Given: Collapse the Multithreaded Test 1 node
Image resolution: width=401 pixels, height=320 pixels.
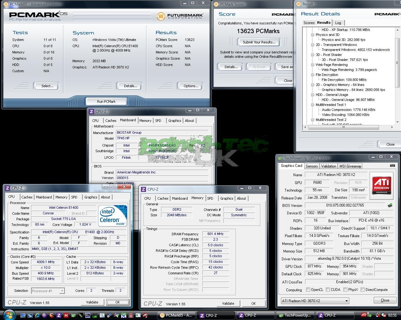Looking at the screenshot, I should click(x=313, y=105).
